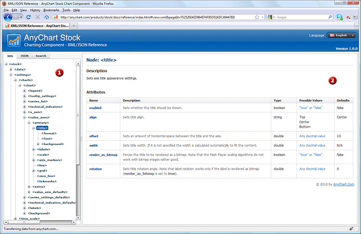Switch to the Search tab

[41, 56]
